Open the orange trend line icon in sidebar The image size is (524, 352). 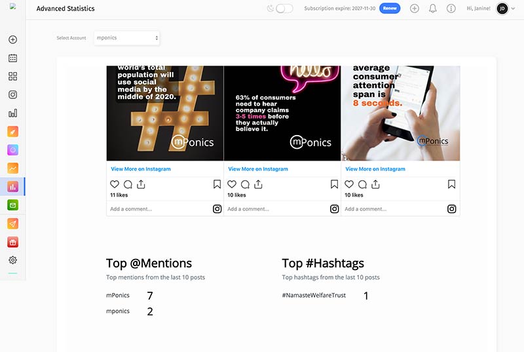[x=12, y=168]
